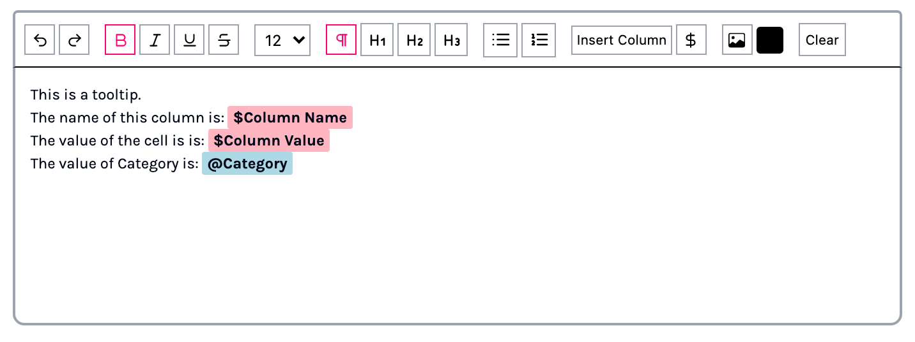Toggle bold formatting off

point(120,40)
